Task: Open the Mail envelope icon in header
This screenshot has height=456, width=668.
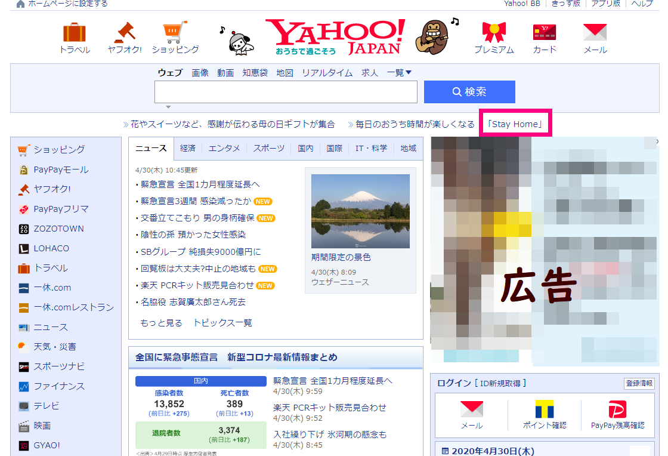Action: [x=595, y=32]
